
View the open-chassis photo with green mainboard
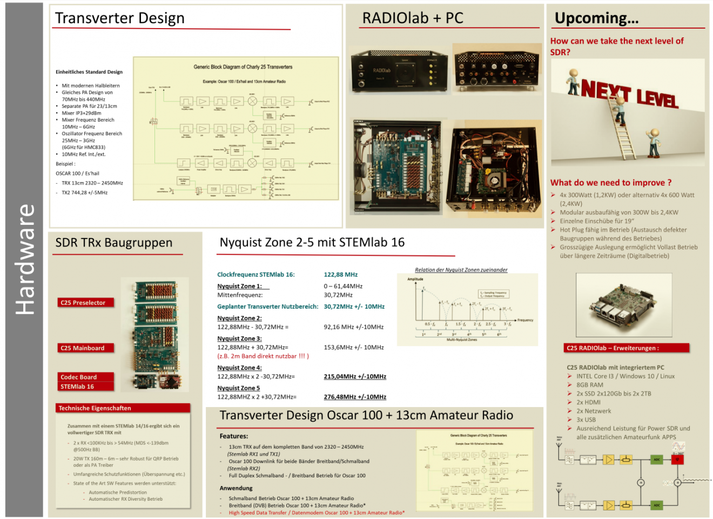click(x=396, y=167)
